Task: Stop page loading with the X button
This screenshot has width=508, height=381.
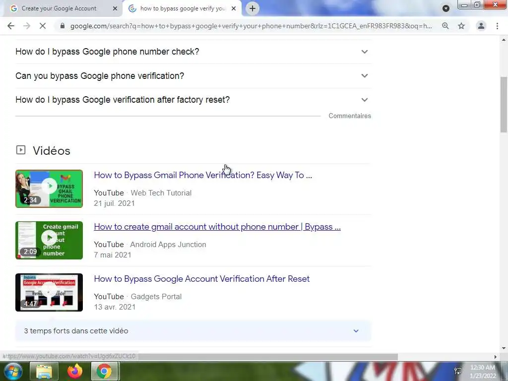Action: tap(43, 26)
